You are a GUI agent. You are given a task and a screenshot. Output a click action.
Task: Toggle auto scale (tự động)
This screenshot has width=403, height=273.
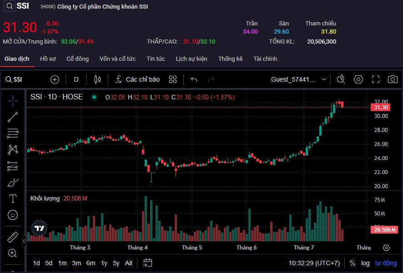click(386, 263)
